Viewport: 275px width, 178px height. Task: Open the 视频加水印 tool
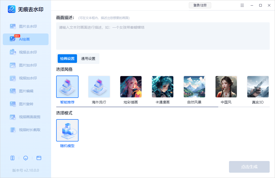pyautogui.click(x=25, y=78)
